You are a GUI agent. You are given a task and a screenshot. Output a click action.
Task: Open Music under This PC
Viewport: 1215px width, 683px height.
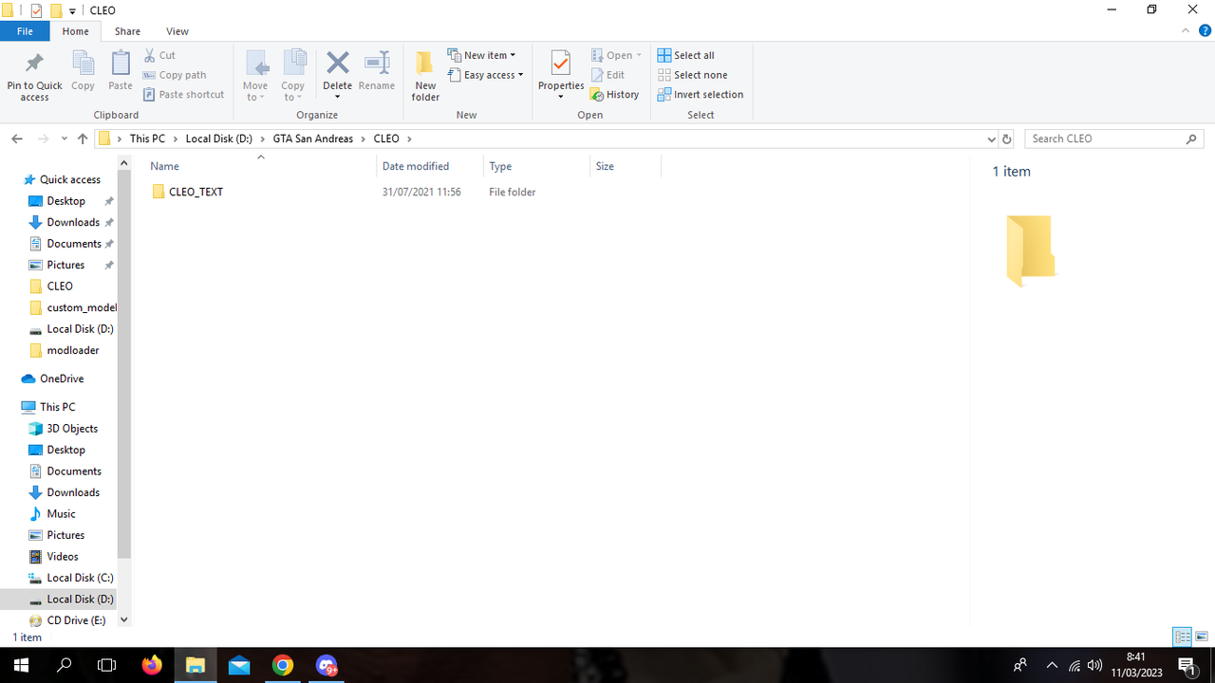click(x=61, y=514)
